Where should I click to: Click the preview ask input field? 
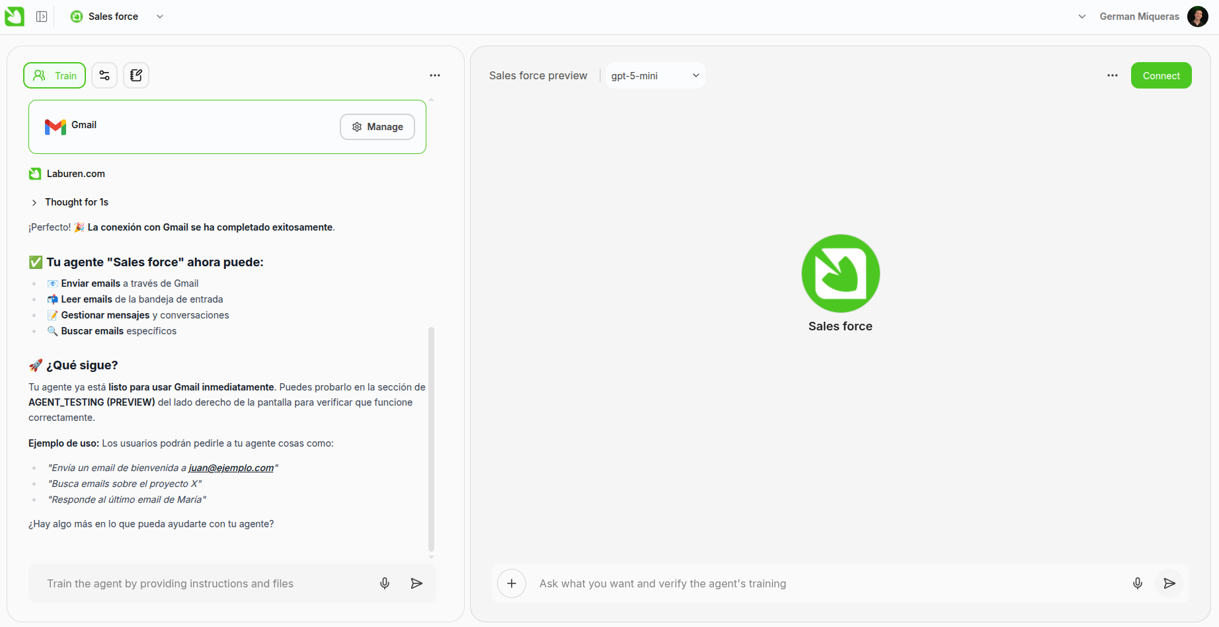827,583
